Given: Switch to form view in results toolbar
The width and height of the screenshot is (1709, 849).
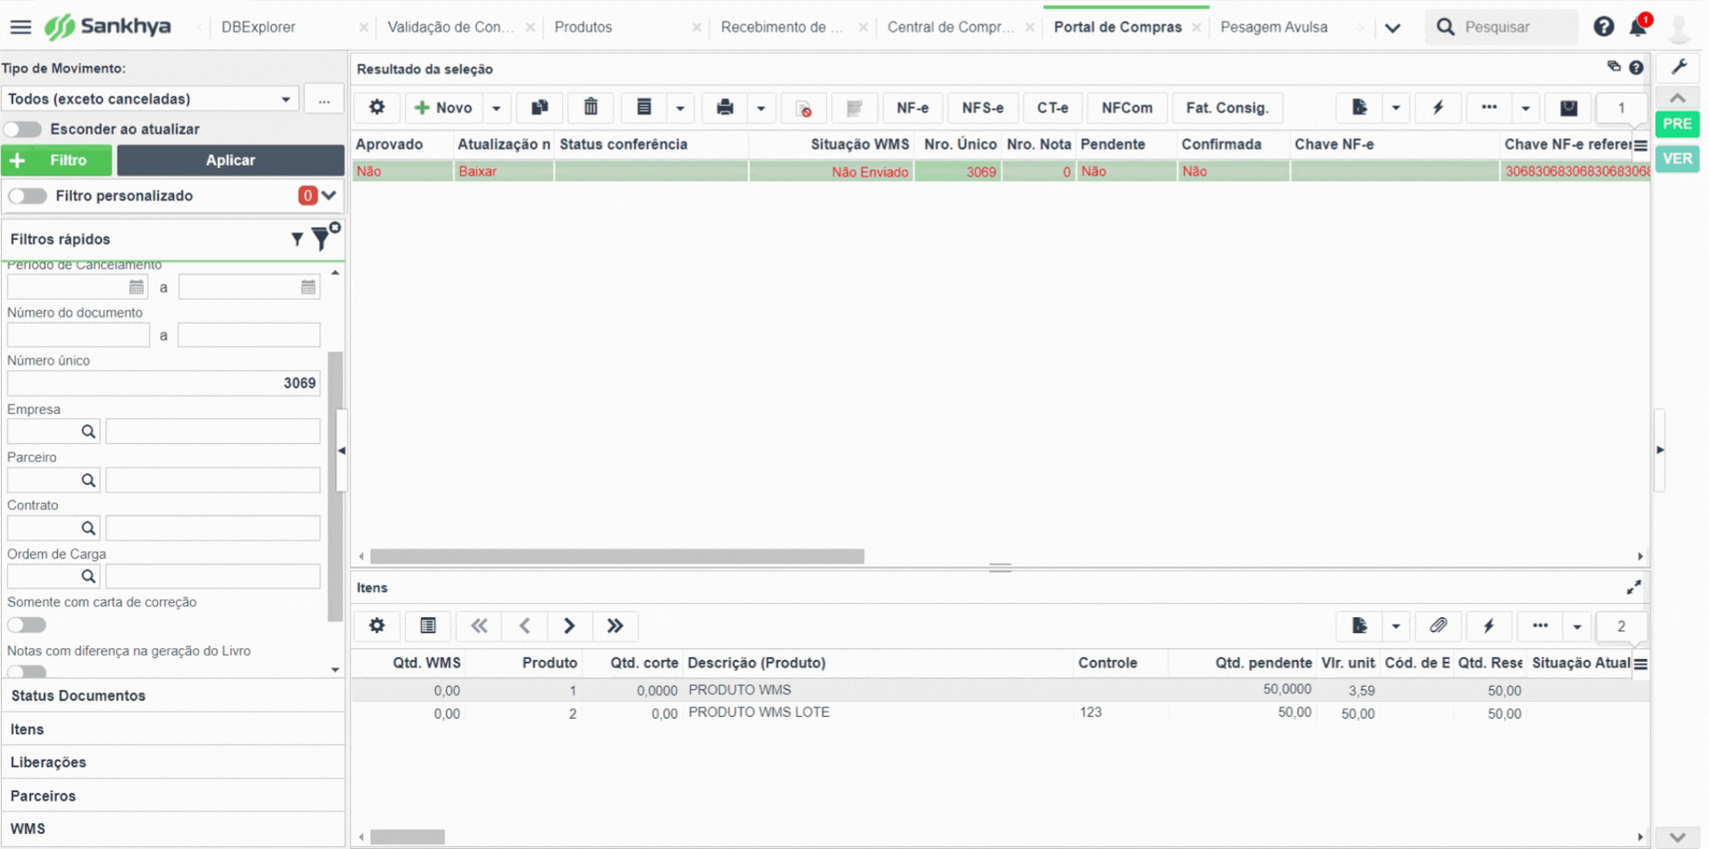Looking at the screenshot, I should (644, 108).
